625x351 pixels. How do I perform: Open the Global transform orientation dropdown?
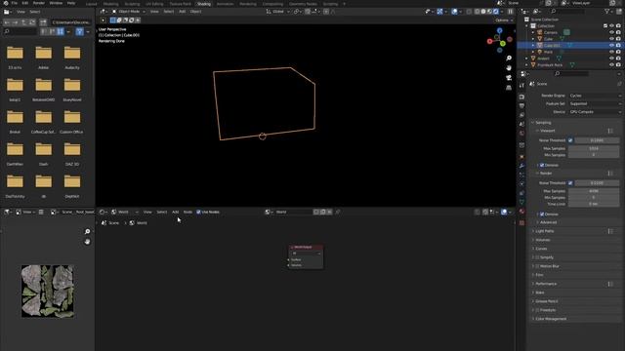[x=278, y=12]
